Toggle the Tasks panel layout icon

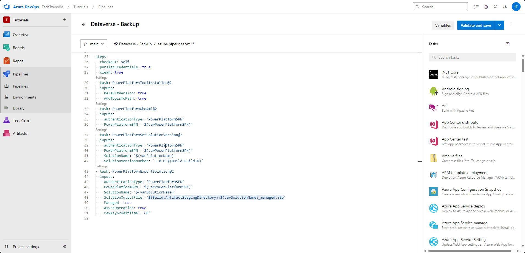(507, 44)
